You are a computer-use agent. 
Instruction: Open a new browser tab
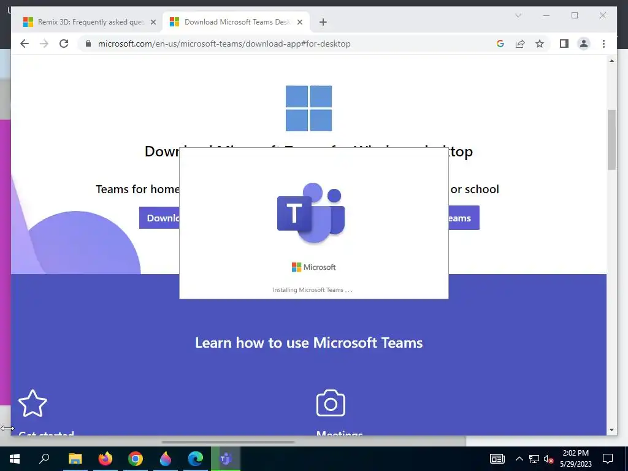click(323, 22)
